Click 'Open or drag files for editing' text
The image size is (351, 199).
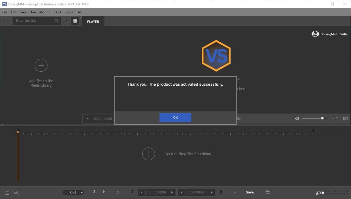[188, 154]
